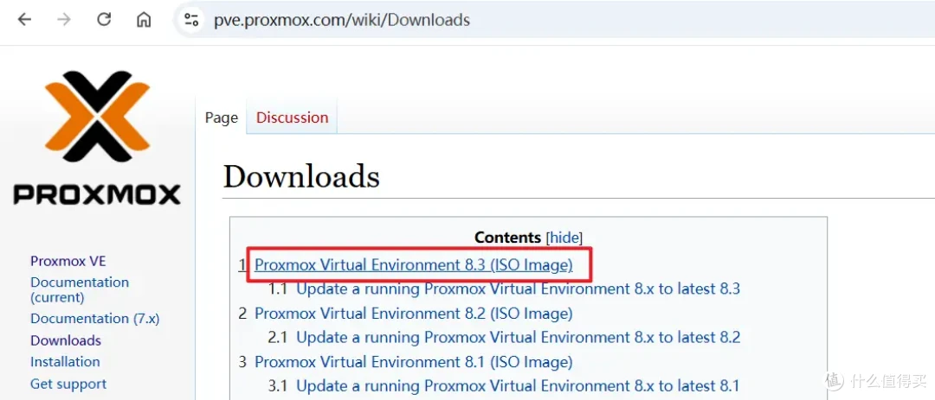935x400 pixels.
Task: Hide the Contents table via hide link
Action: [x=564, y=238]
